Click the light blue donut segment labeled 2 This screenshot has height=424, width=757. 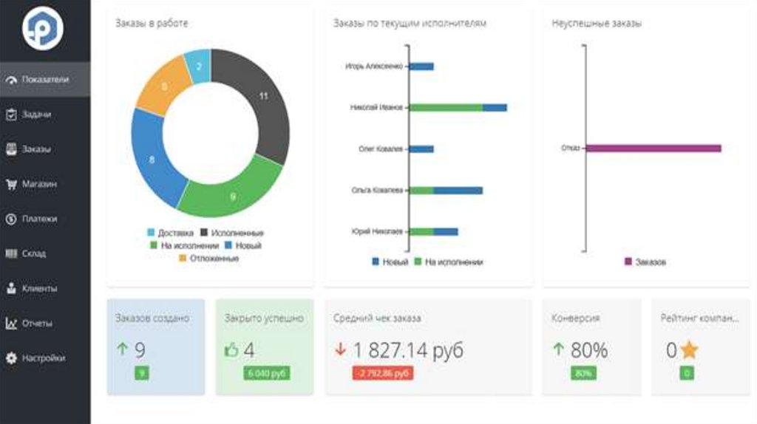(x=198, y=66)
